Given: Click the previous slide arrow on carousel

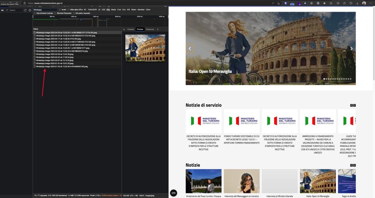Looking at the screenshot, I should 190,48.
